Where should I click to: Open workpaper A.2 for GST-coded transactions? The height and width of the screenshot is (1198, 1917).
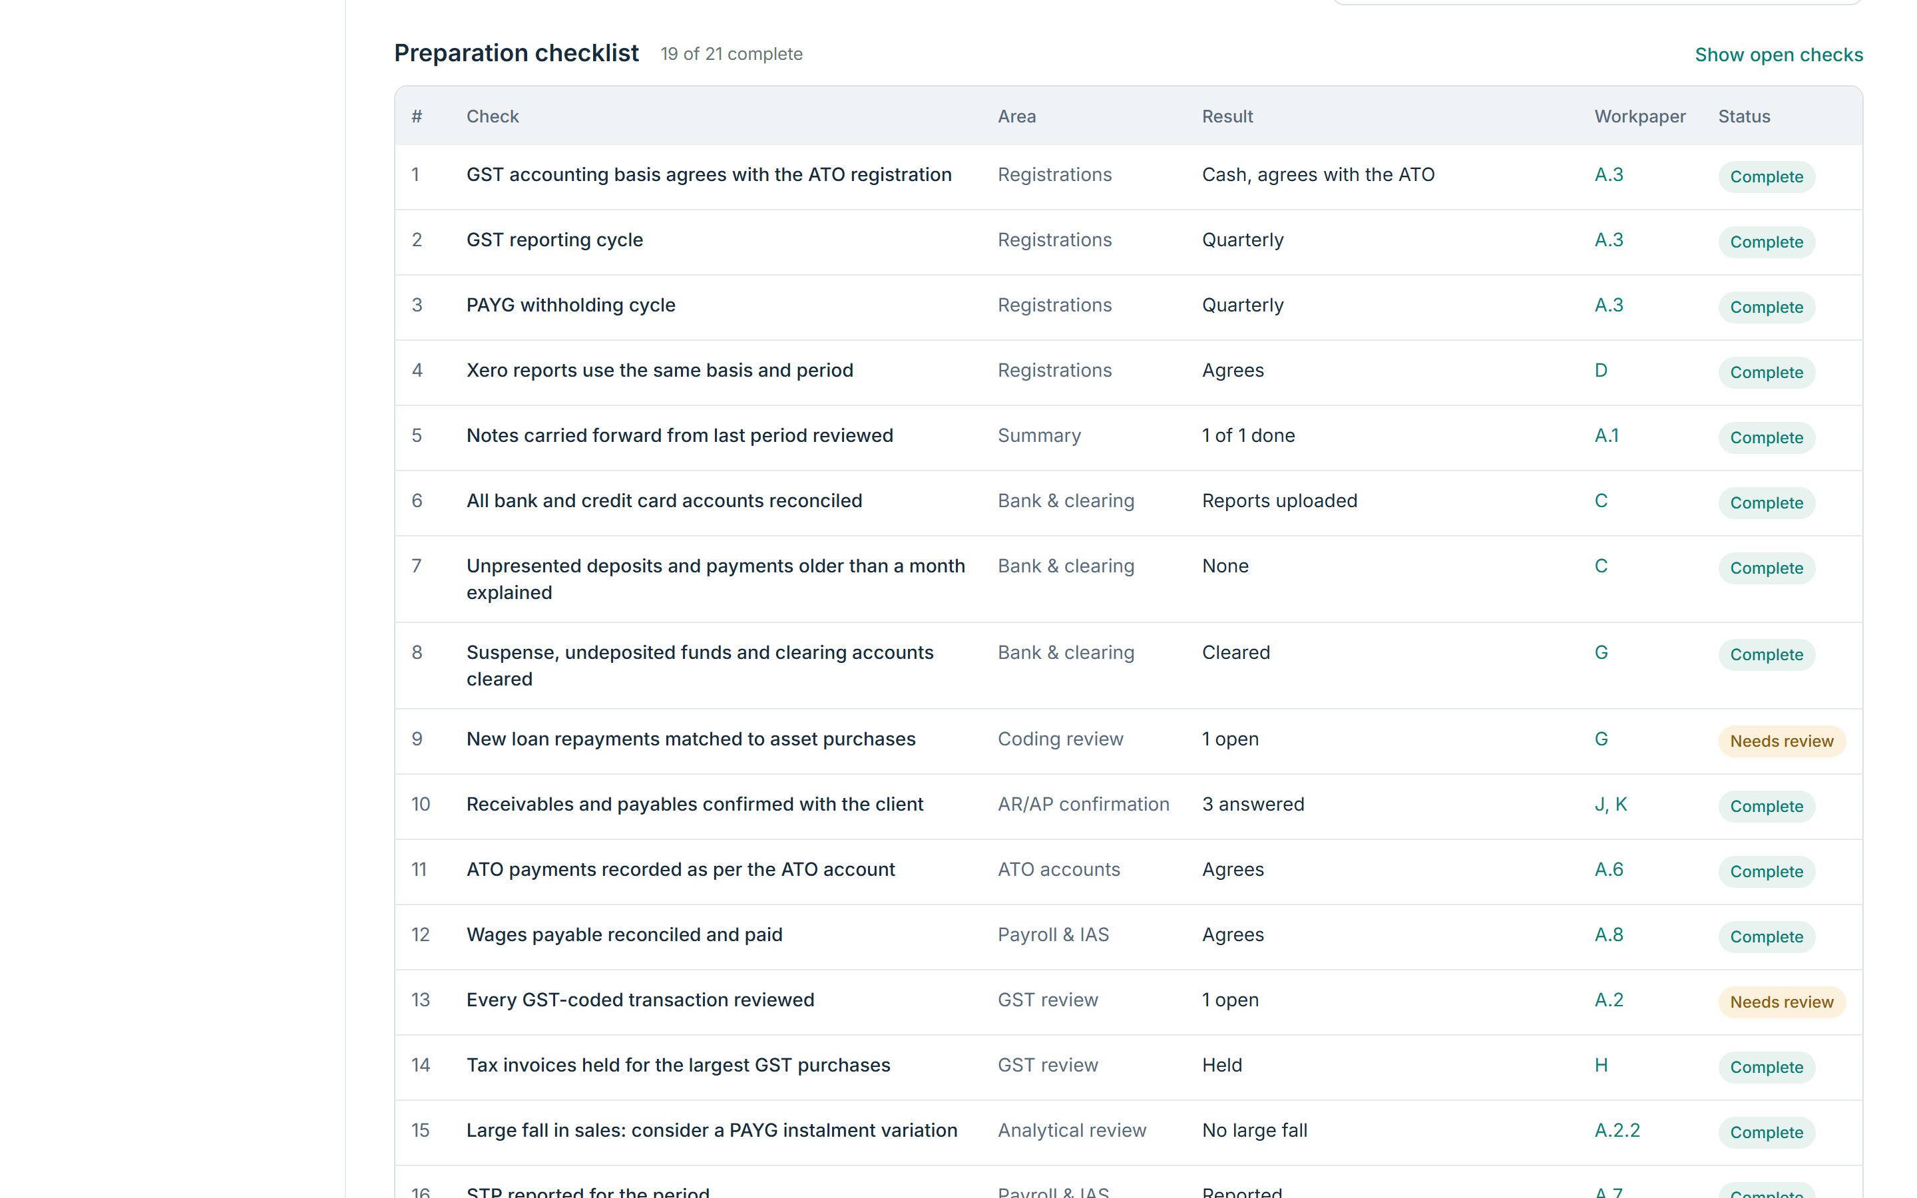1608,1000
